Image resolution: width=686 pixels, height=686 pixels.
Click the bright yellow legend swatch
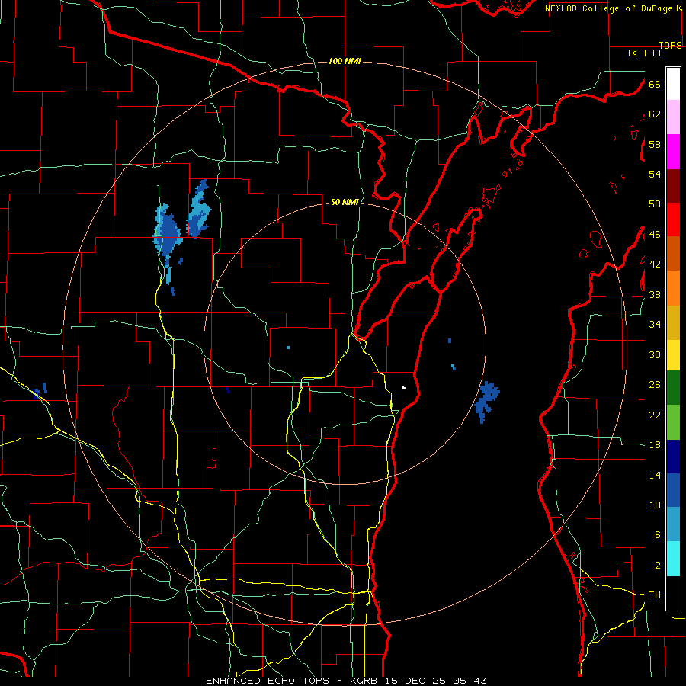tap(673, 355)
